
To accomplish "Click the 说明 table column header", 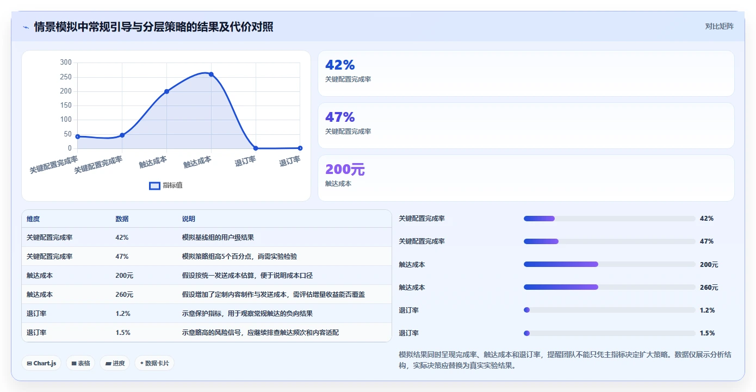I will click(189, 219).
